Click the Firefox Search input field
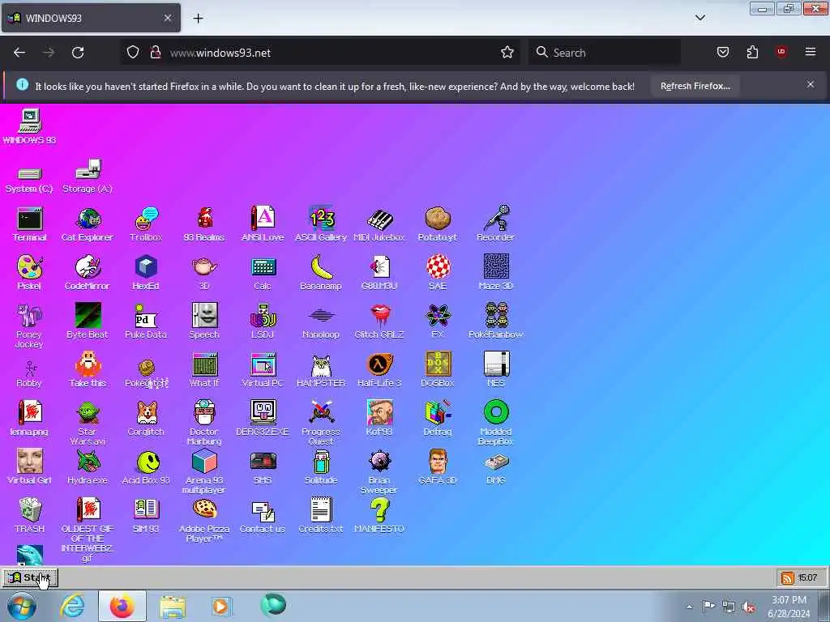The width and height of the screenshot is (830, 622). tap(605, 53)
